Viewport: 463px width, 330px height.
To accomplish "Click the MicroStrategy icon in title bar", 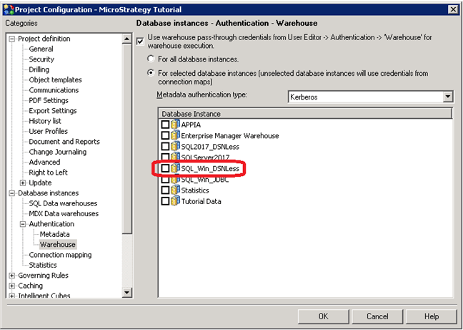I will click(x=9, y=9).
